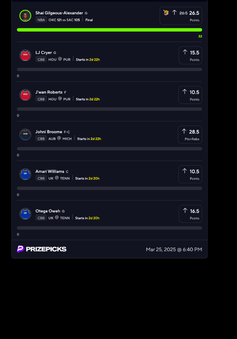This screenshot has height=339, width=237.
Task: Click Amari Williams' Kentucky jersey icon
Action: click(25, 174)
